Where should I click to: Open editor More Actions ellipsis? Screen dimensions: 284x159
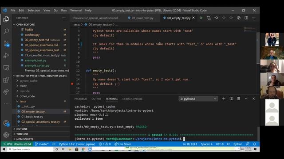point(253,18)
